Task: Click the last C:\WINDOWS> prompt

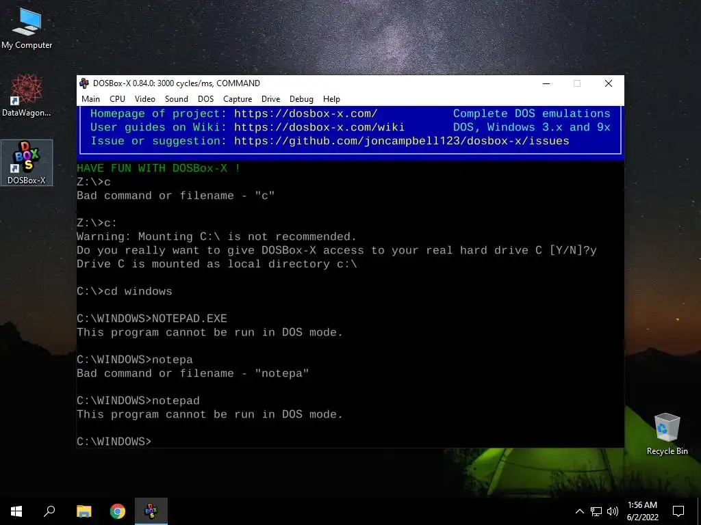Action: pos(114,442)
